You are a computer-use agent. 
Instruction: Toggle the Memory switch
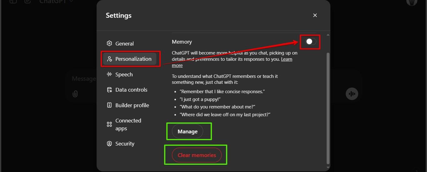(311, 42)
